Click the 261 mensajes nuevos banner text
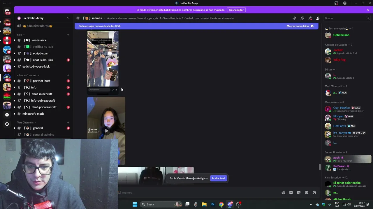 99,26
